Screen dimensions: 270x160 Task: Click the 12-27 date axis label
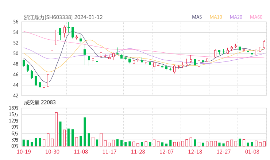pos(224,152)
